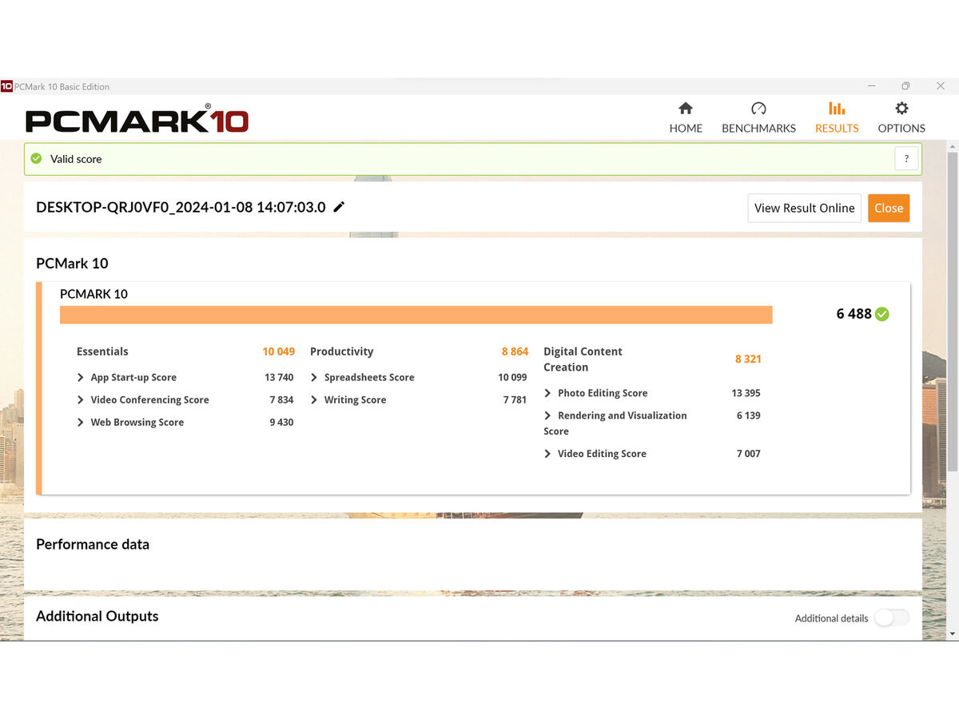Click the green Valid score check icon

click(36, 159)
